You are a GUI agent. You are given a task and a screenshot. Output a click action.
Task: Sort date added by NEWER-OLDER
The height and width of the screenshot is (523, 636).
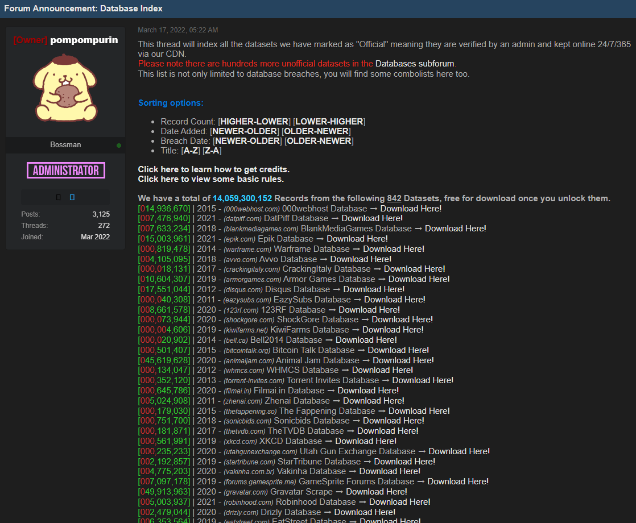(x=246, y=131)
